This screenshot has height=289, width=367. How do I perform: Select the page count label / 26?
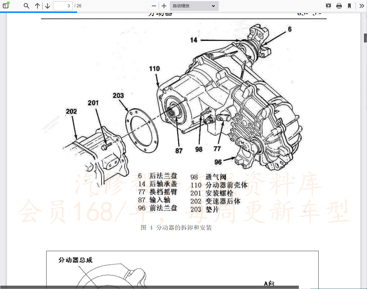click(x=78, y=6)
